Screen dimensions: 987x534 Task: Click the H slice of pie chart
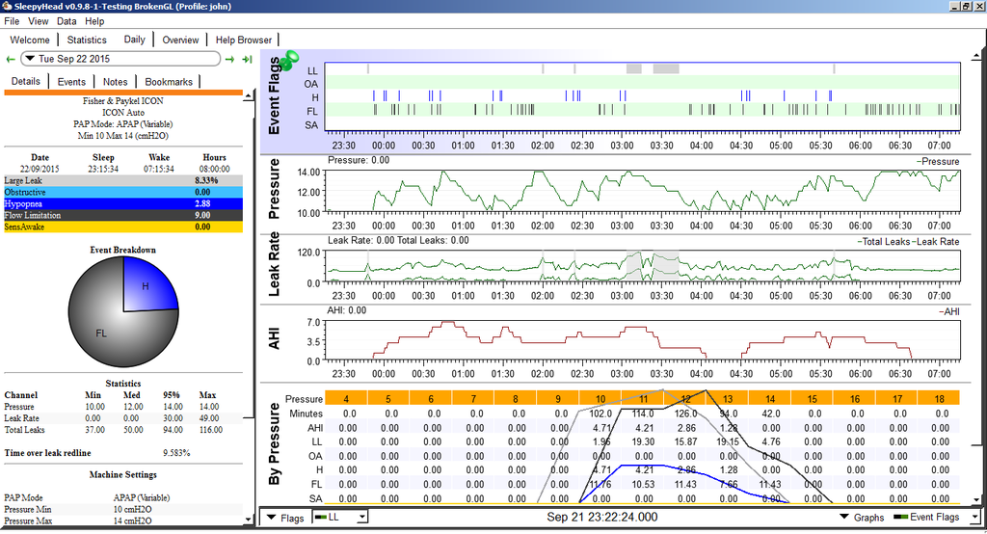click(x=147, y=287)
